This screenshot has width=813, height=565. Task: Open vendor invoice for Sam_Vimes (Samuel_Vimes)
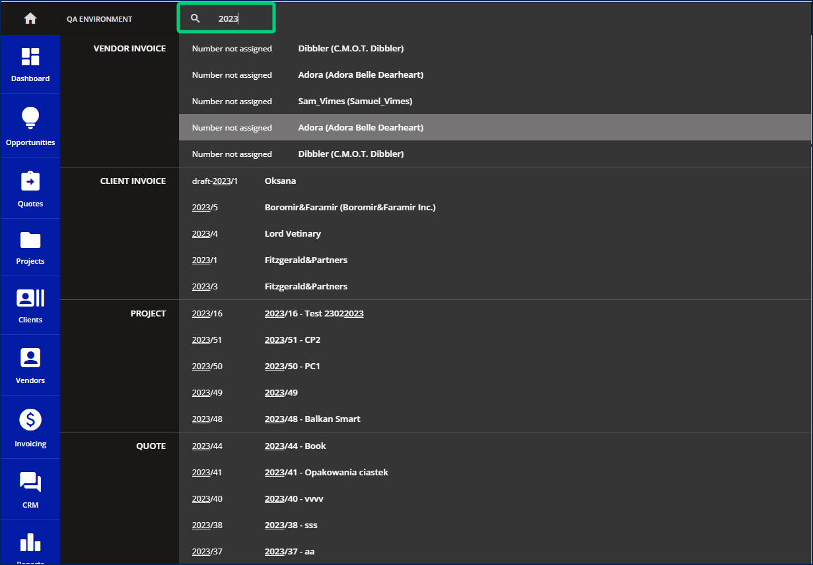click(495, 102)
